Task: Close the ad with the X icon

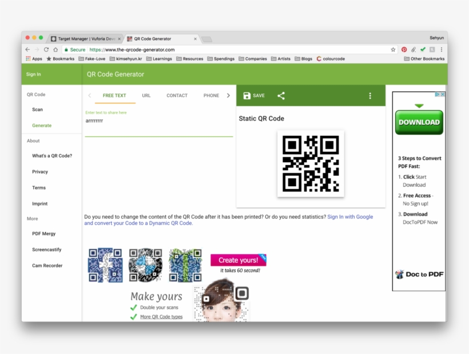Action: [x=443, y=94]
